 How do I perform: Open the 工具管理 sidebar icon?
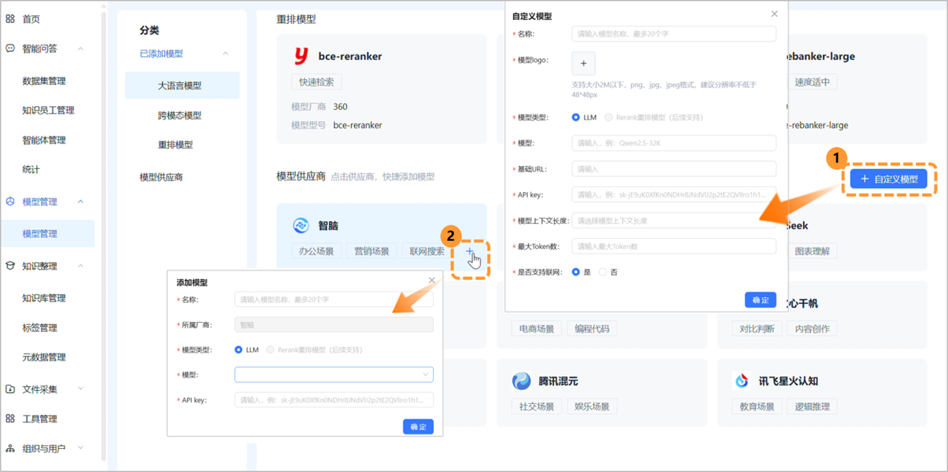point(10,418)
